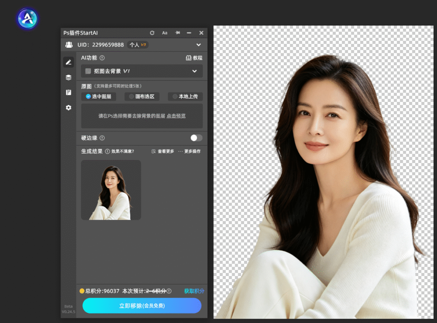This screenshot has width=437, height=323.
Task: Select the 选中图层 radio option
Action: 99,96
